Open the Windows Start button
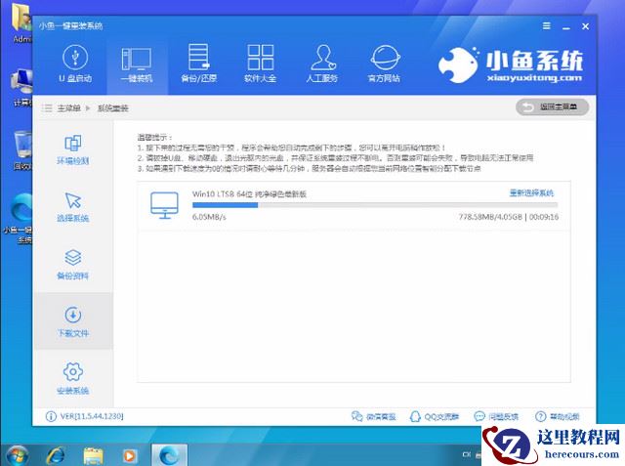 pos(16,455)
